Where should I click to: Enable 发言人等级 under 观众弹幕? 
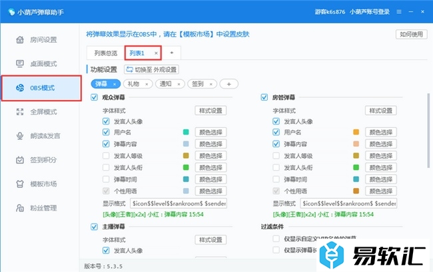click(x=106, y=155)
